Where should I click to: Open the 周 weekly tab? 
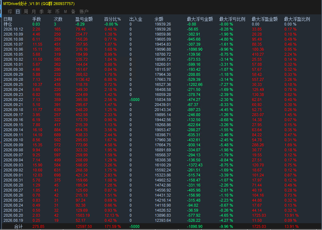26,11
